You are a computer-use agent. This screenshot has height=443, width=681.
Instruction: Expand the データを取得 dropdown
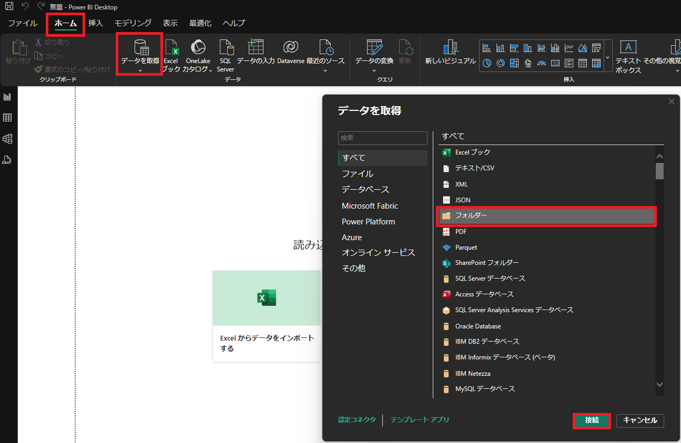[140, 70]
